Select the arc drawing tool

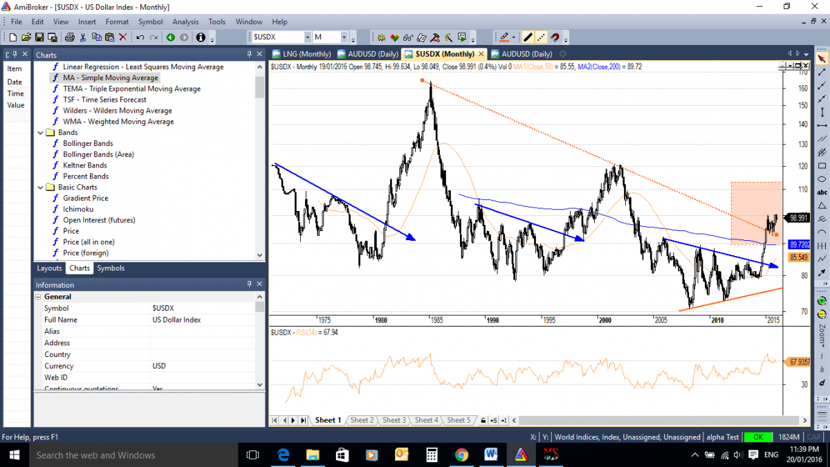pyautogui.click(x=822, y=232)
